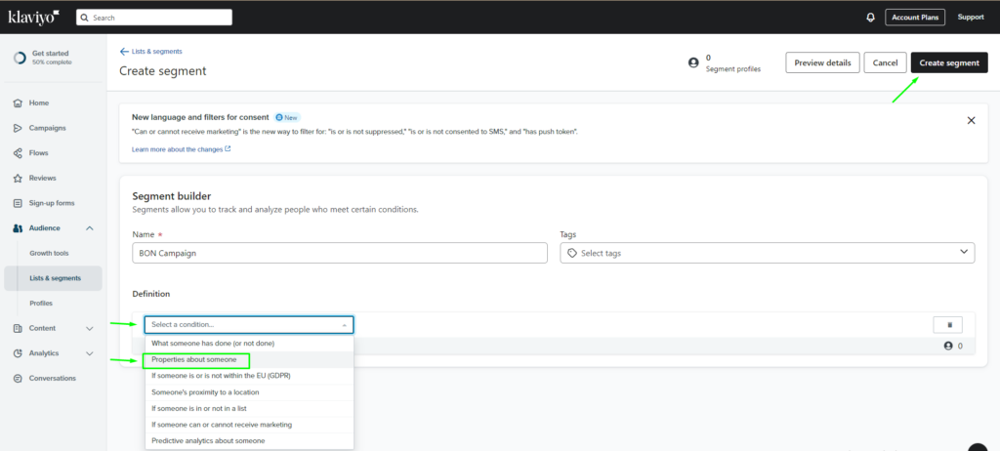Click the notifications bell icon

[870, 17]
